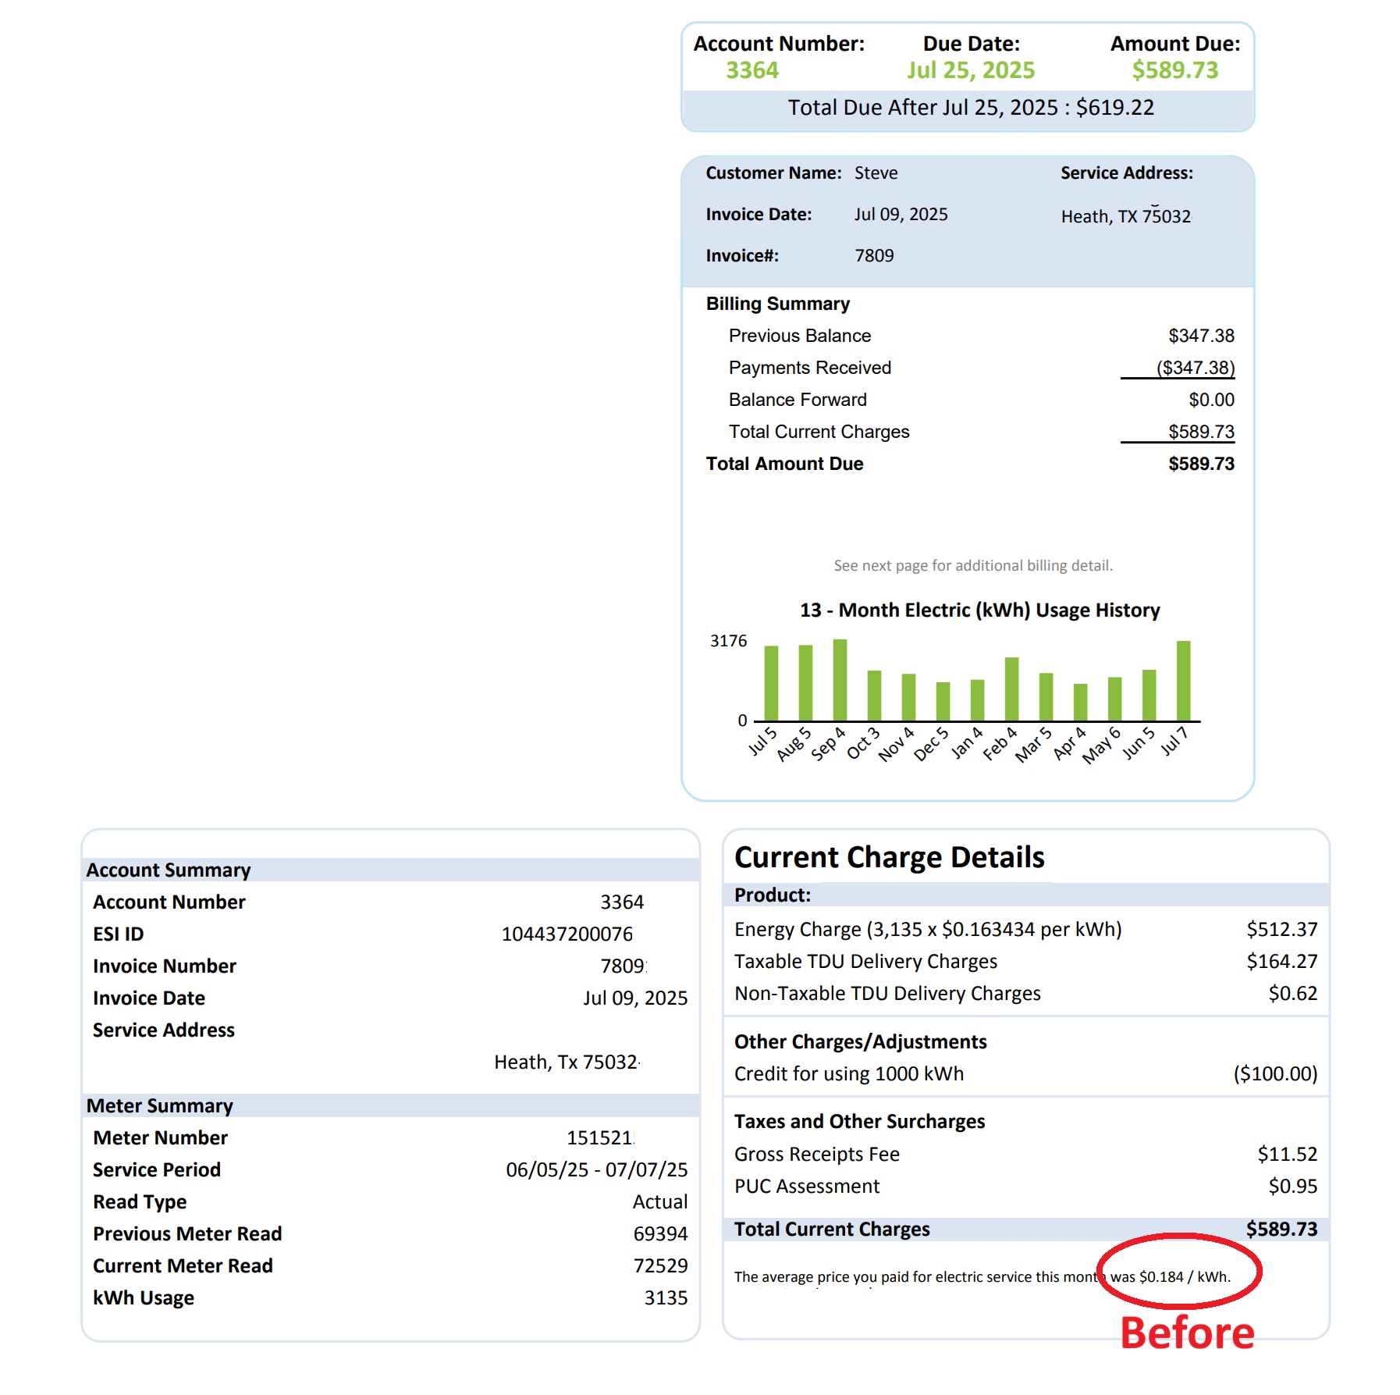Click the Current Charge Details heading
Viewport: 1400px width, 1395px height.
pos(889,857)
